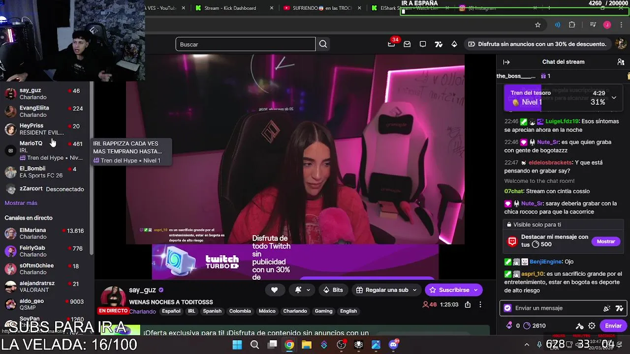This screenshot has height=354, width=630.
Task: Click the search magnifier button
Action: click(323, 44)
